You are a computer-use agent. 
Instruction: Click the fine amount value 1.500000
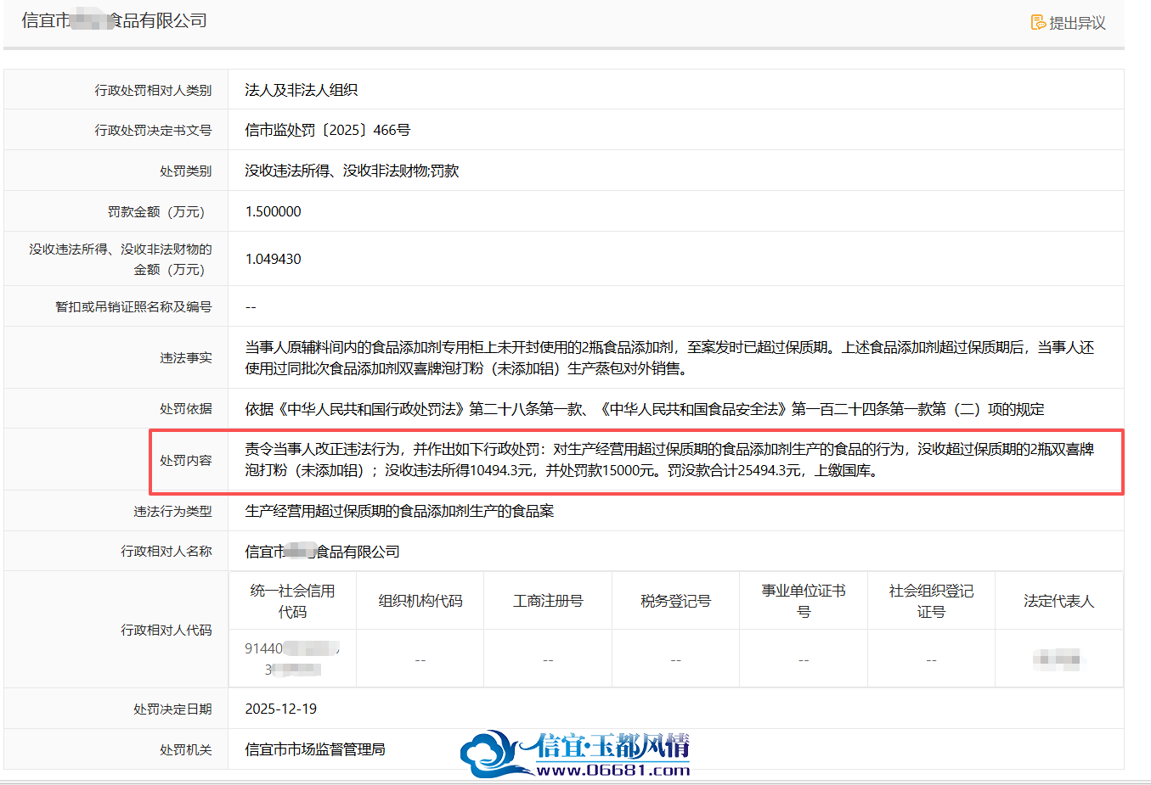coord(273,211)
